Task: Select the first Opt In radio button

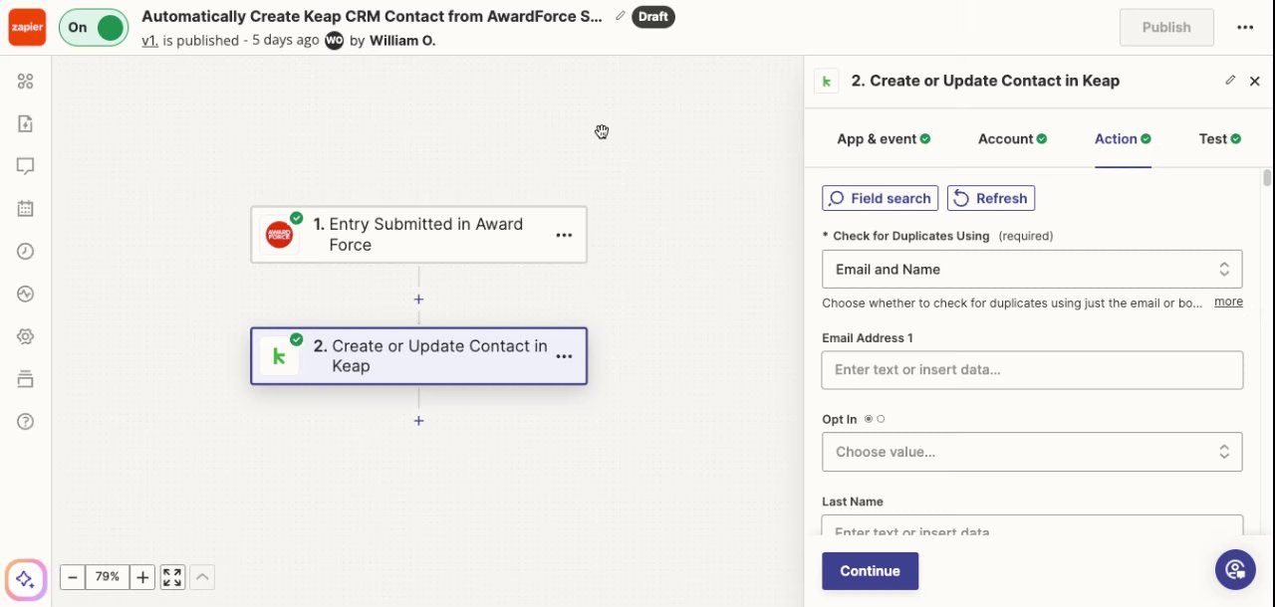Action: pyautogui.click(x=869, y=419)
